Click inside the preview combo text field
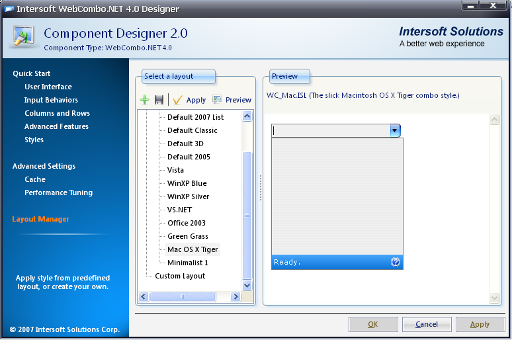Screen dimensions: 512x340 331,131
